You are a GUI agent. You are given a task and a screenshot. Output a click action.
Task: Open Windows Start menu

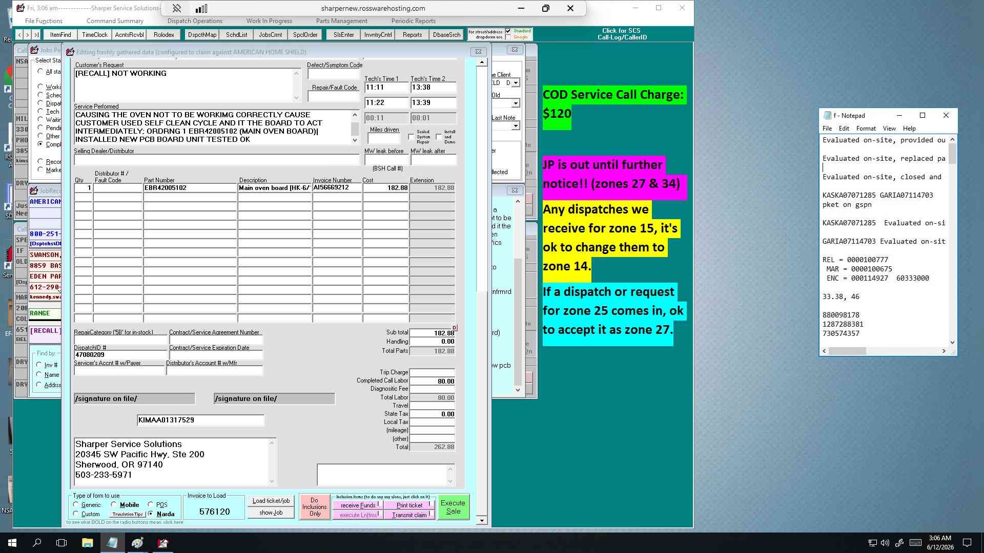[12, 543]
